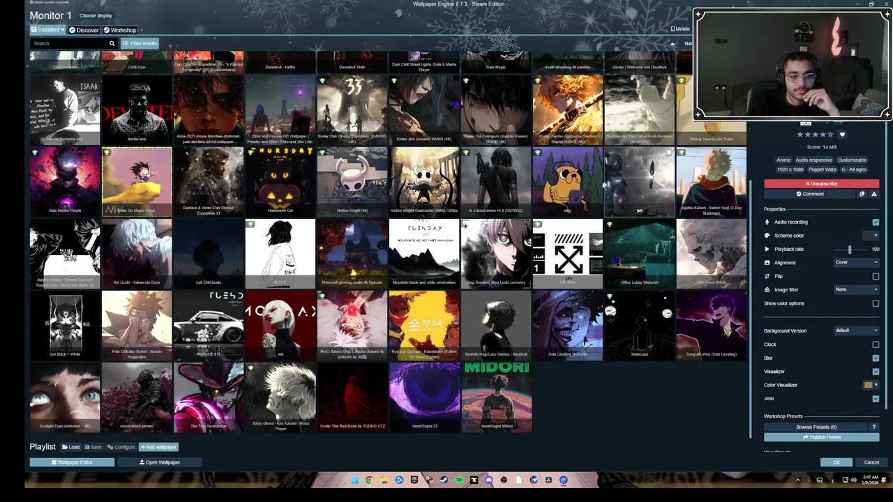Click Add wallpaper playlist button

point(159,447)
